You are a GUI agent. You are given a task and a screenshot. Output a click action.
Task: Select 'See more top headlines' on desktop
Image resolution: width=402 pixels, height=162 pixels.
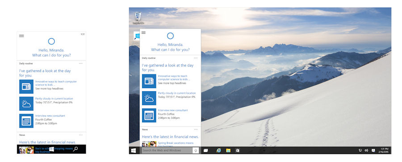tap(172, 83)
